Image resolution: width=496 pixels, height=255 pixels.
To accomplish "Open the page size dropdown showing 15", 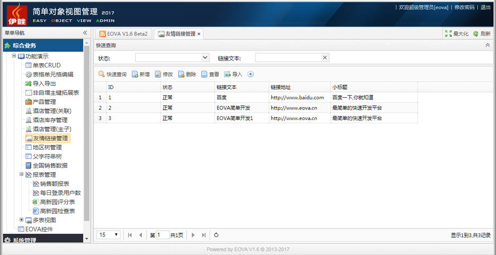I will point(116,235).
